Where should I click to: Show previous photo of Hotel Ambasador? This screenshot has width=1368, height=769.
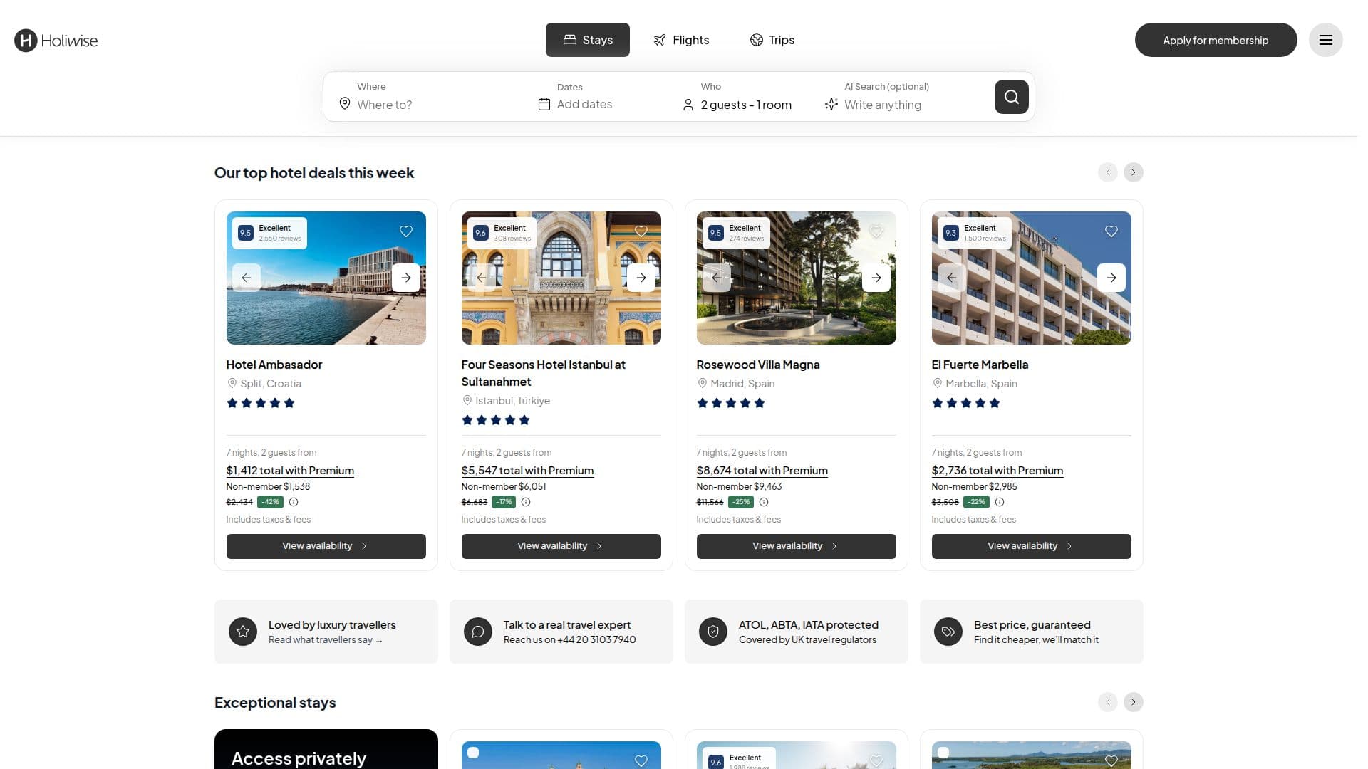(x=246, y=278)
